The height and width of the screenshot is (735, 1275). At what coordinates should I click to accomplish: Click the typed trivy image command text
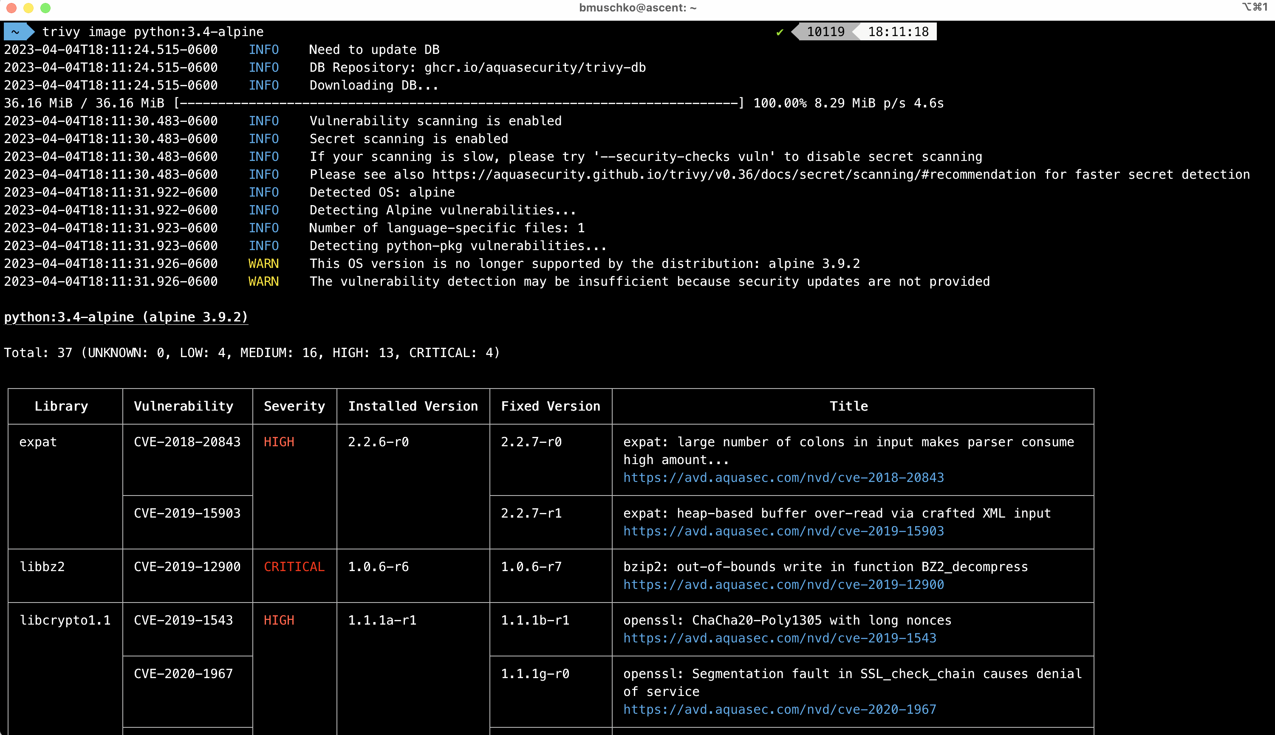pos(153,32)
